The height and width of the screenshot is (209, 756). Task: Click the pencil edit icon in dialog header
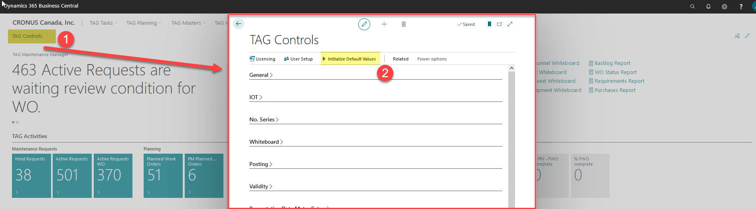point(364,24)
